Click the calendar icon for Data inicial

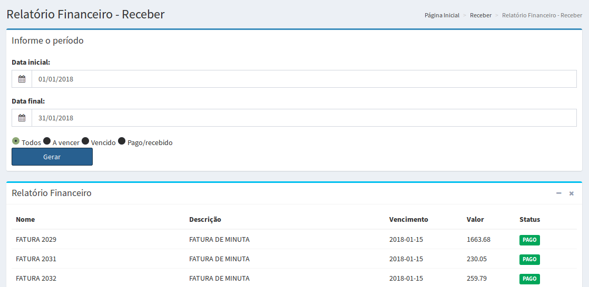pyautogui.click(x=22, y=79)
